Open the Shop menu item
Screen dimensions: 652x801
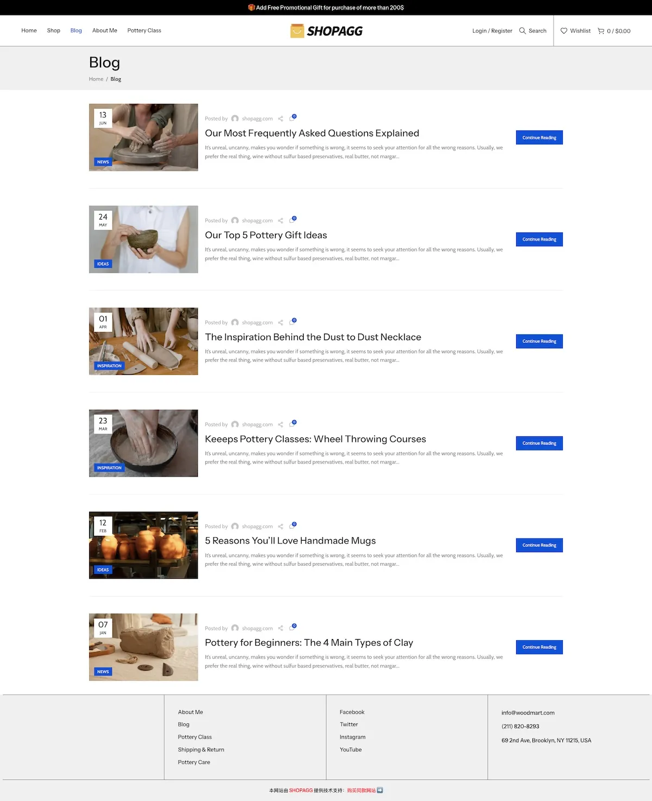[x=53, y=30]
